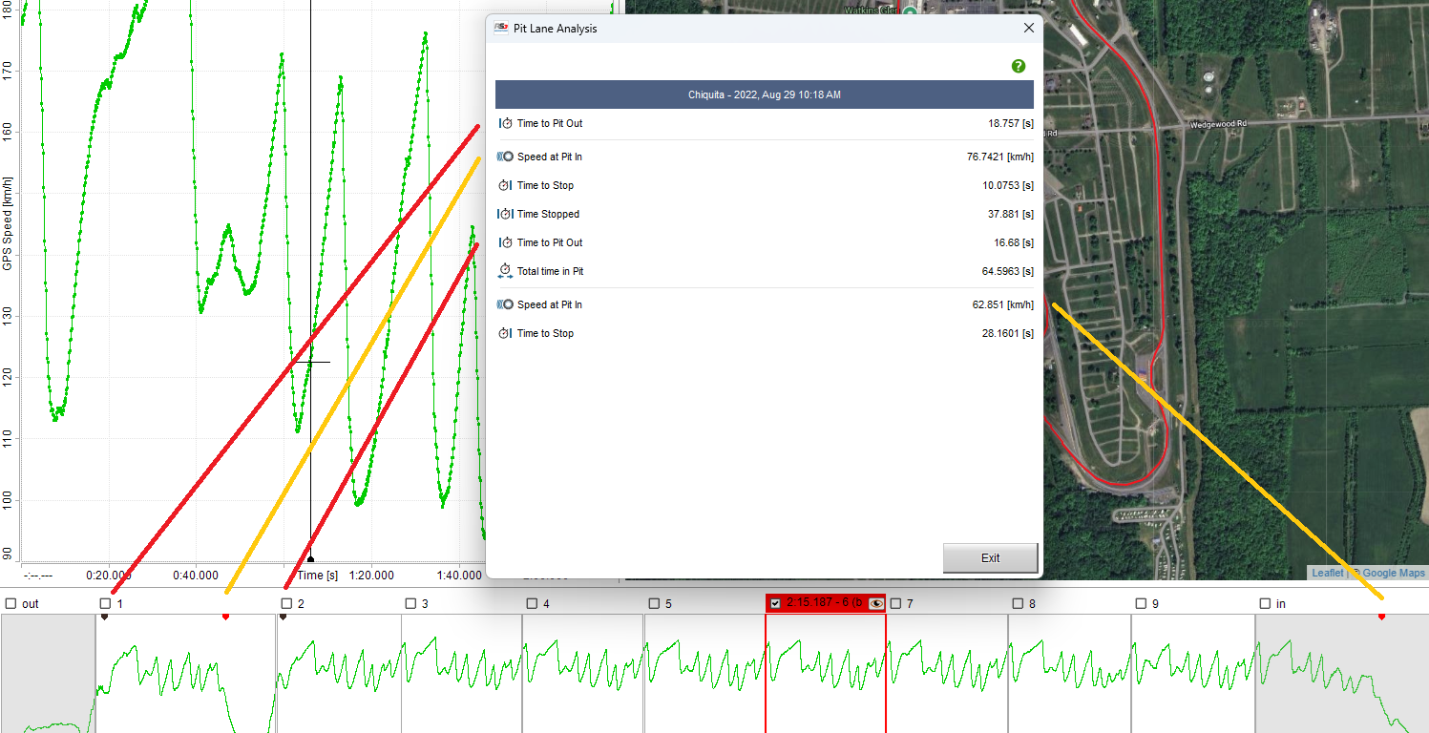Viewport: 1429px width, 733px height.
Task: Click the black marker under lap 2
Action: tap(284, 618)
